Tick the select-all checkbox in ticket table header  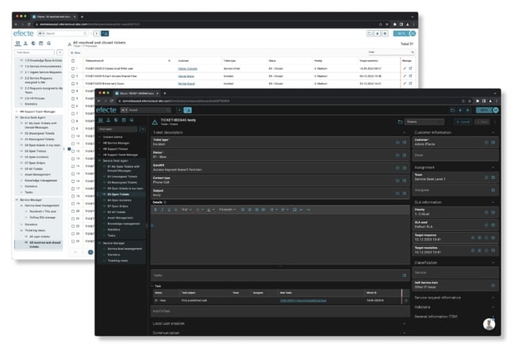click(73, 61)
